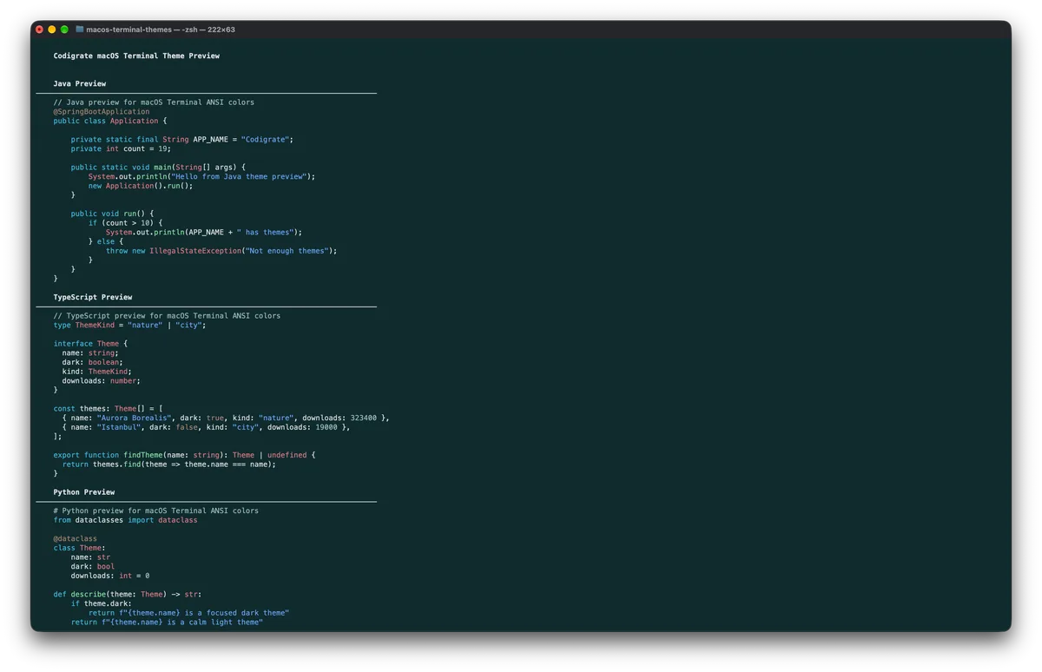Click the "@SpringBootApplication" annotation
Image resolution: width=1042 pixels, height=672 pixels.
pyautogui.click(x=102, y=111)
